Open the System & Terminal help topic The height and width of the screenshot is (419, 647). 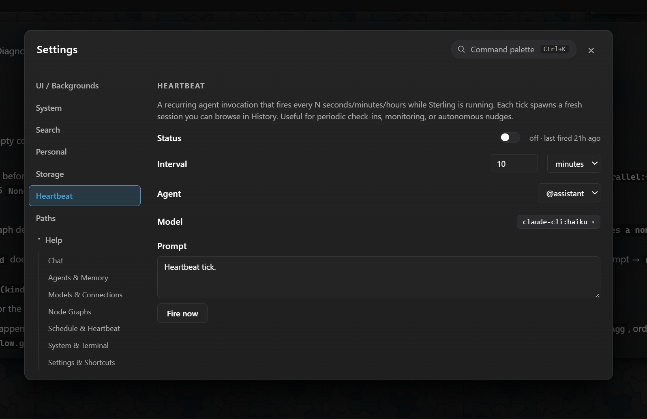[78, 345]
